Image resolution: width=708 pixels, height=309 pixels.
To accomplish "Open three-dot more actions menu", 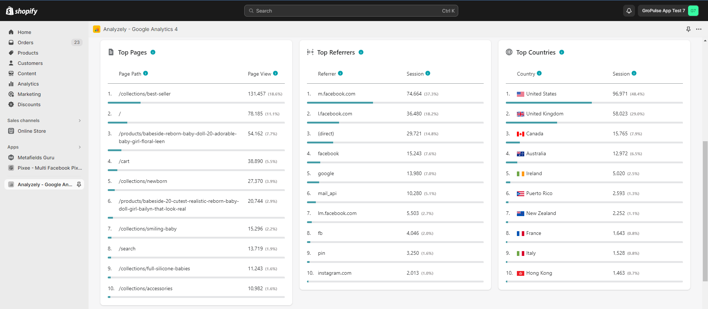I will pos(699,29).
